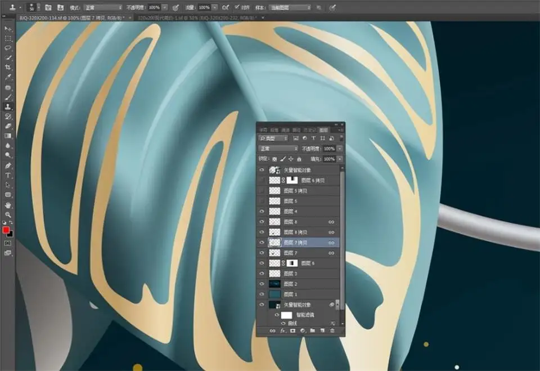Click the red foreground color swatch
The height and width of the screenshot is (371, 540).
6,230
